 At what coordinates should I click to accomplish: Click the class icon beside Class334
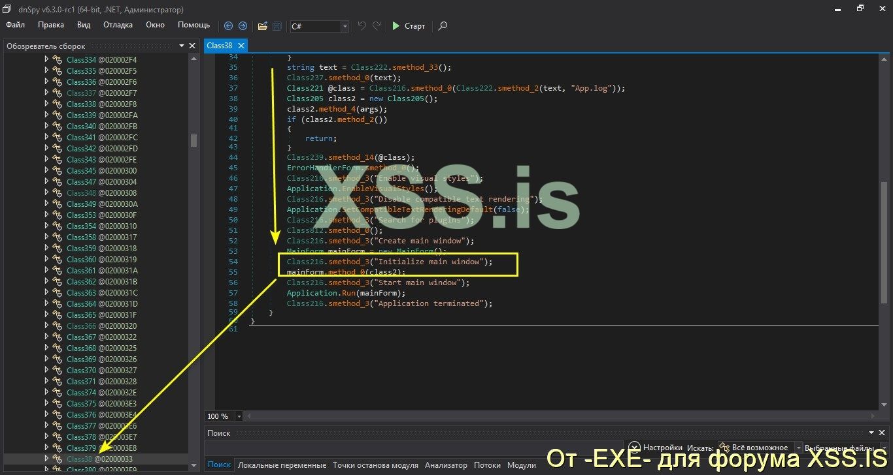pyautogui.click(x=58, y=59)
